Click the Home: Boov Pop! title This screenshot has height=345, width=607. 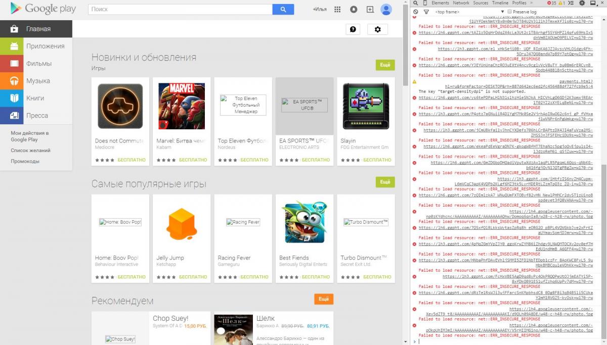point(117,258)
